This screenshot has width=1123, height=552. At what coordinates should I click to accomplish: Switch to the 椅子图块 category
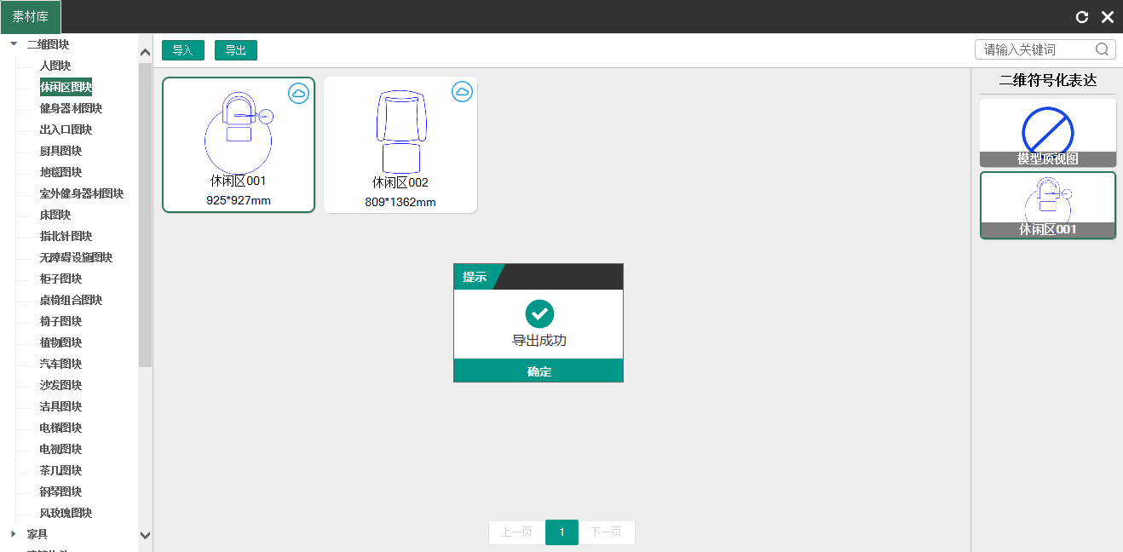[60, 320]
